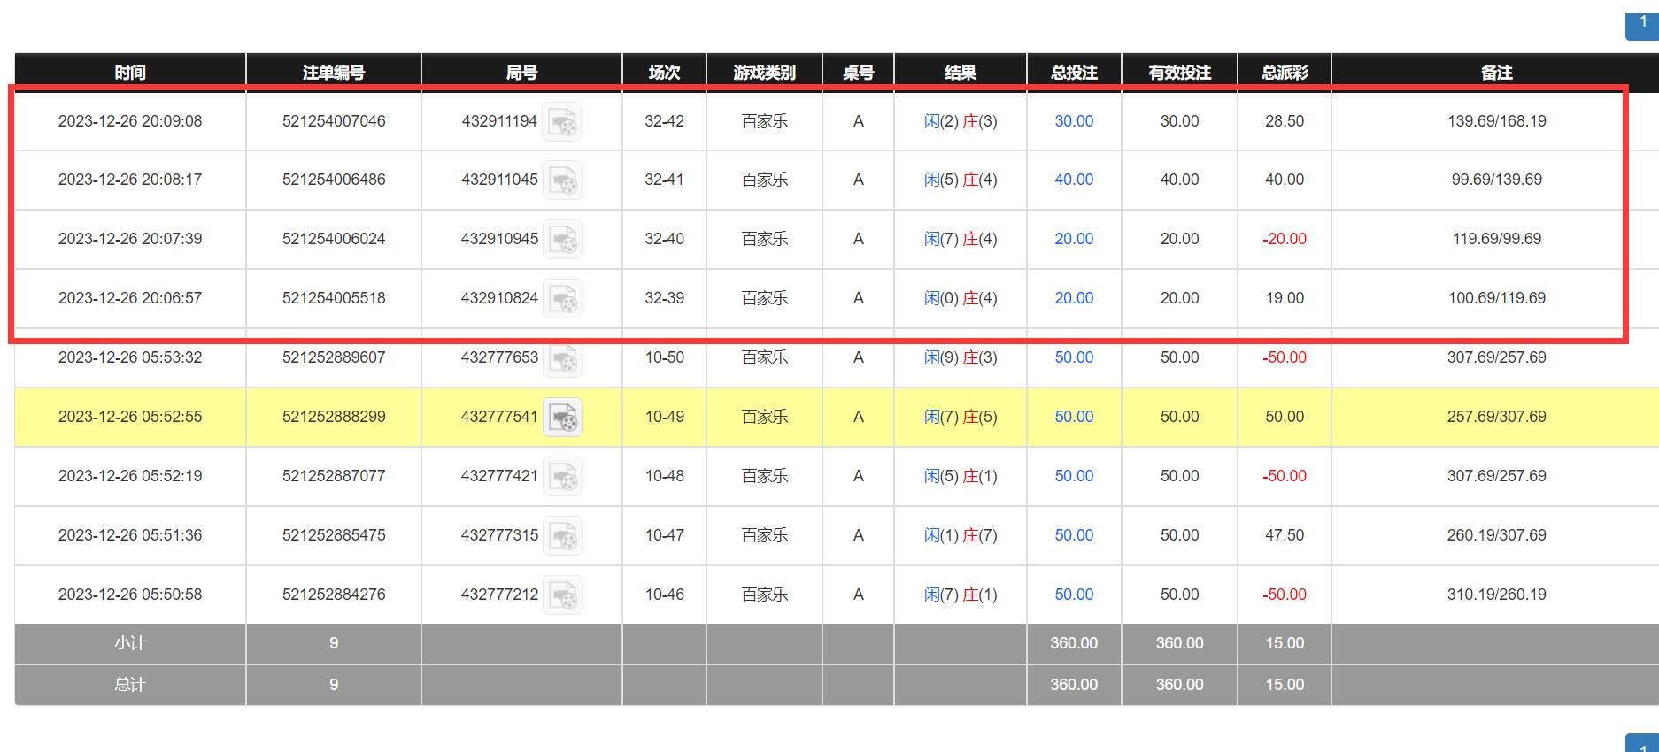Open total bet link 30.00
The width and height of the screenshot is (1659, 752).
1074,121
